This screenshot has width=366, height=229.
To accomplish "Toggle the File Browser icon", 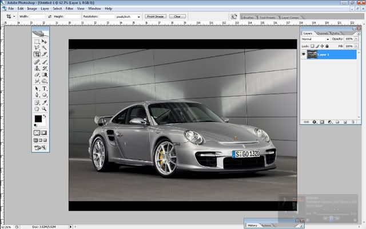I will coord(233,17).
